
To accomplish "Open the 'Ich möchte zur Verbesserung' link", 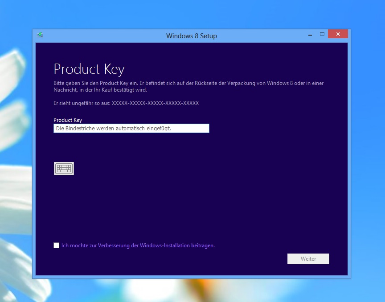I will (138, 246).
